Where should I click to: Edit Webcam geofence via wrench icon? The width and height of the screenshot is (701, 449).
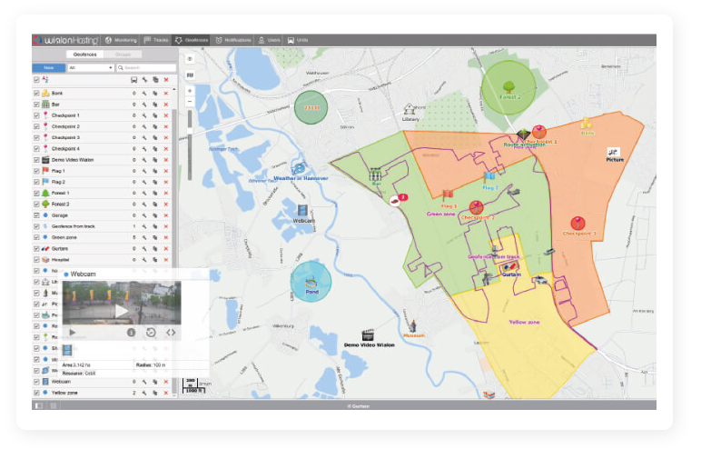(x=144, y=382)
